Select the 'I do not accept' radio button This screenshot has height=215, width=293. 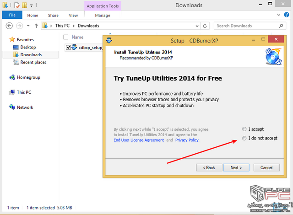coord(244,138)
